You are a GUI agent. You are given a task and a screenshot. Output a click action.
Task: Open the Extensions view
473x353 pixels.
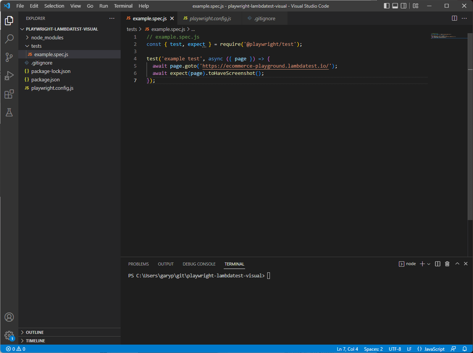(x=9, y=94)
